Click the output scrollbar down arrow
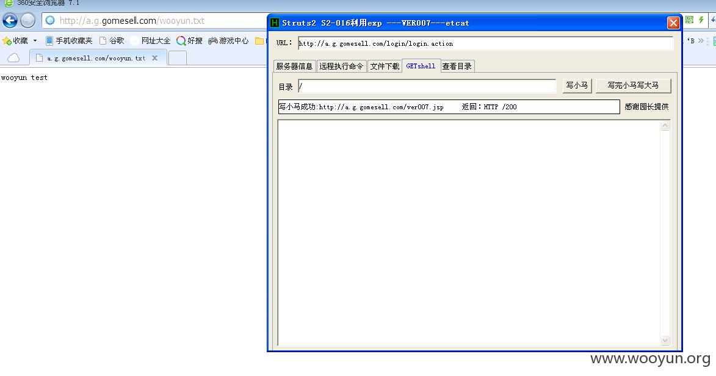 coord(665,340)
